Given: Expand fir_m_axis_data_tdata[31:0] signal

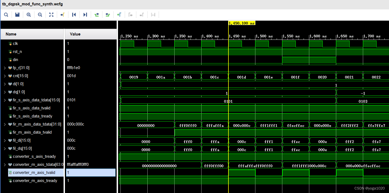Looking at the screenshot, I should [5, 124].
